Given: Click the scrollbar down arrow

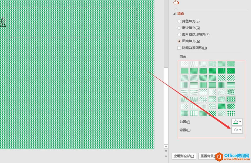Looking at the screenshot, I should point(166,147).
